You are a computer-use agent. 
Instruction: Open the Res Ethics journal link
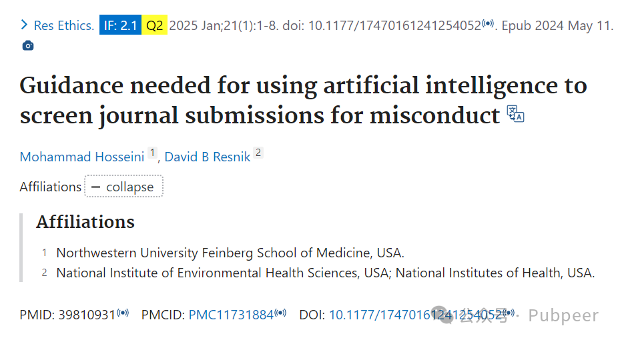64,25
